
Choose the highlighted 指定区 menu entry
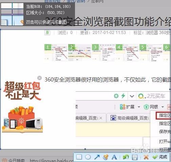(164, 115)
